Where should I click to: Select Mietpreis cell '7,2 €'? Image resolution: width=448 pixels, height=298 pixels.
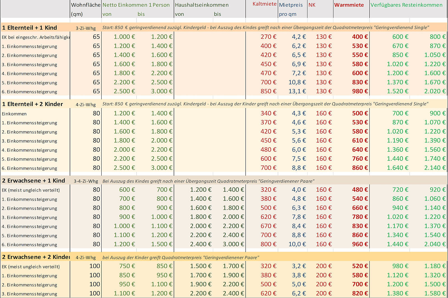(x=299, y=73)
